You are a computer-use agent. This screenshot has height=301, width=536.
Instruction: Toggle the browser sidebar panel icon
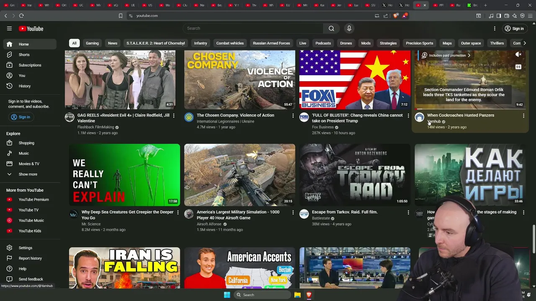click(x=499, y=15)
